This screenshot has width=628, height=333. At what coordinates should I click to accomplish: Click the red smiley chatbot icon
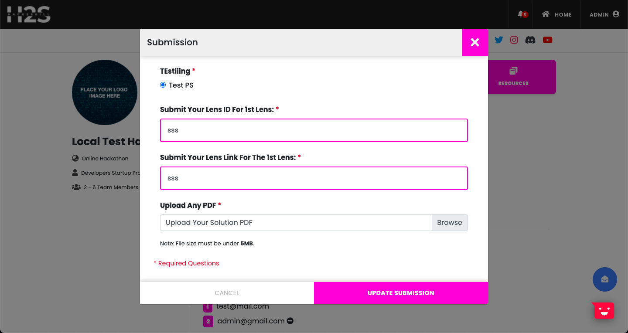[x=604, y=310]
